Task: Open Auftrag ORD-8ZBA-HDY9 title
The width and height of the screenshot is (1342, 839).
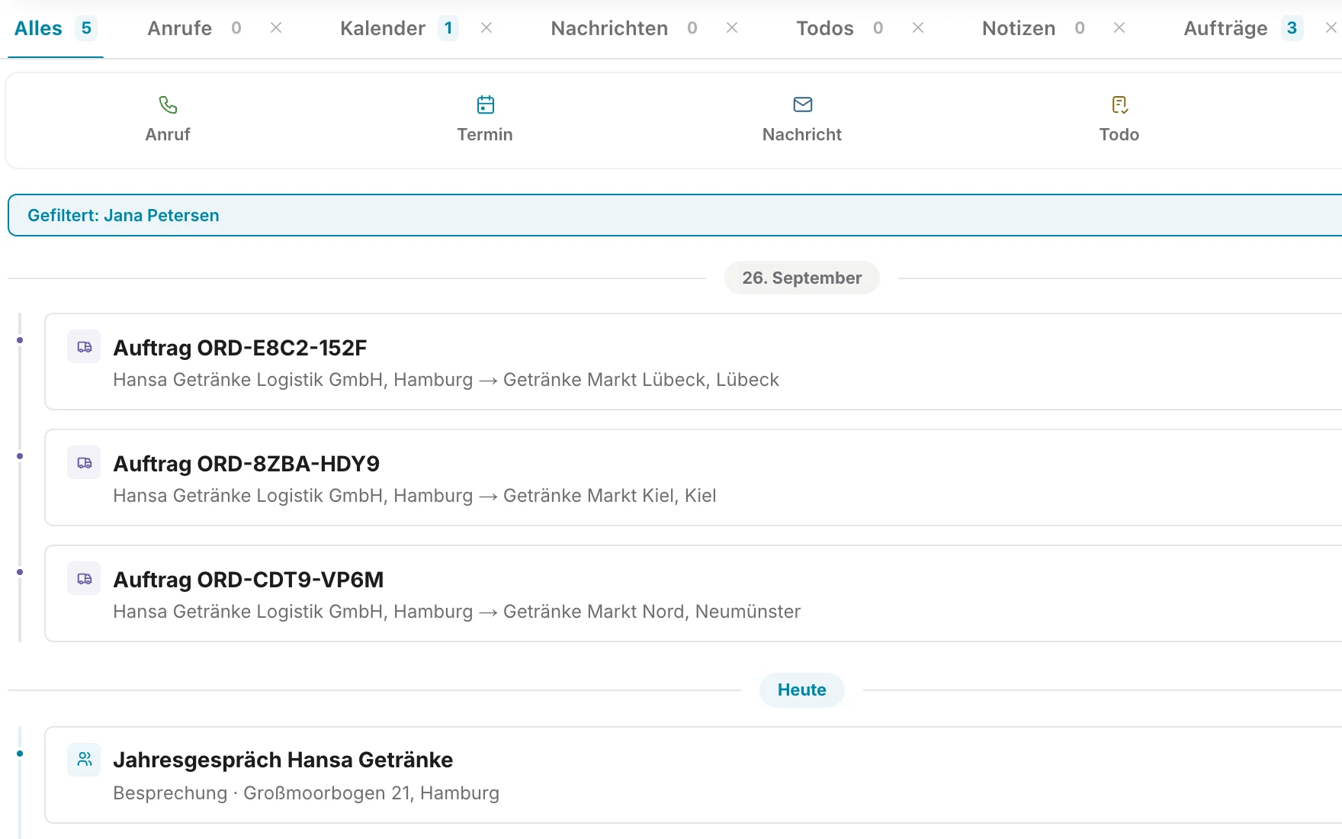Action: point(246,464)
